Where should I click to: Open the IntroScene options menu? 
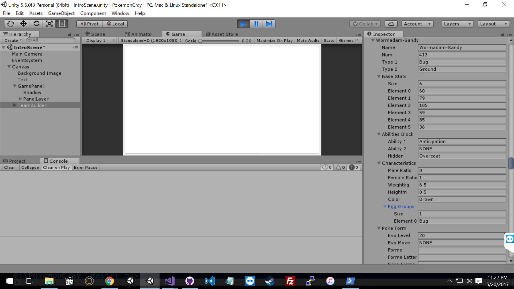[x=76, y=47]
